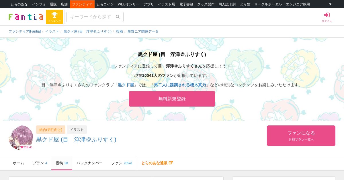Screen dimensions: 344x180
Task: Click the ファンになる button
Action: [x=301, y=136]
